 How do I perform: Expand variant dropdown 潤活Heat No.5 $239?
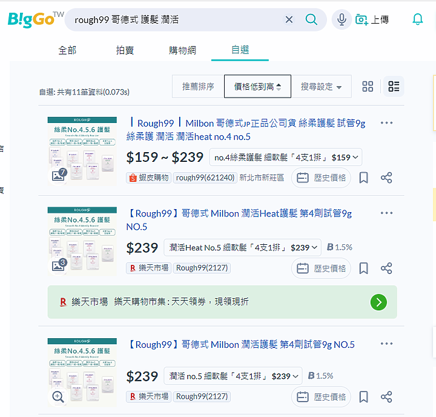[242, 247]
